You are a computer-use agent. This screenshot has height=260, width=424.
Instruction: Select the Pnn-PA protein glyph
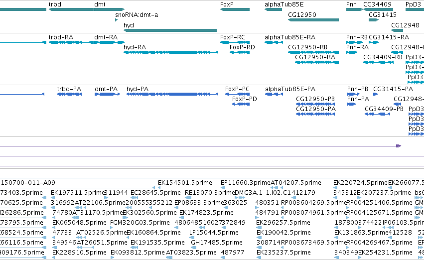[352, 104]
